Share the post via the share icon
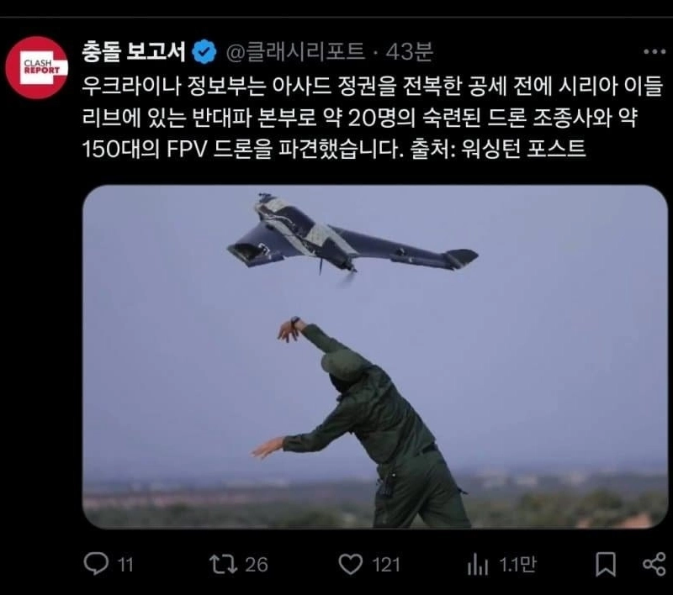The height and width of the screenshot is (595, 673). click(x=654, y=564)
